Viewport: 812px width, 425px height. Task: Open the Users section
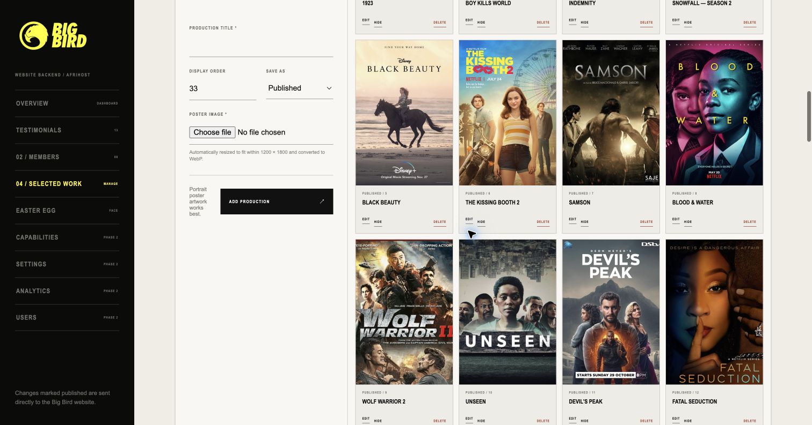click(67, 317)
